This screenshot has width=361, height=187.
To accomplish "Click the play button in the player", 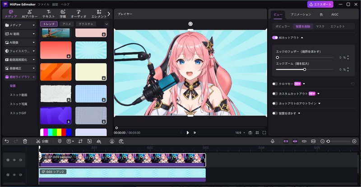I will point(188,133).
